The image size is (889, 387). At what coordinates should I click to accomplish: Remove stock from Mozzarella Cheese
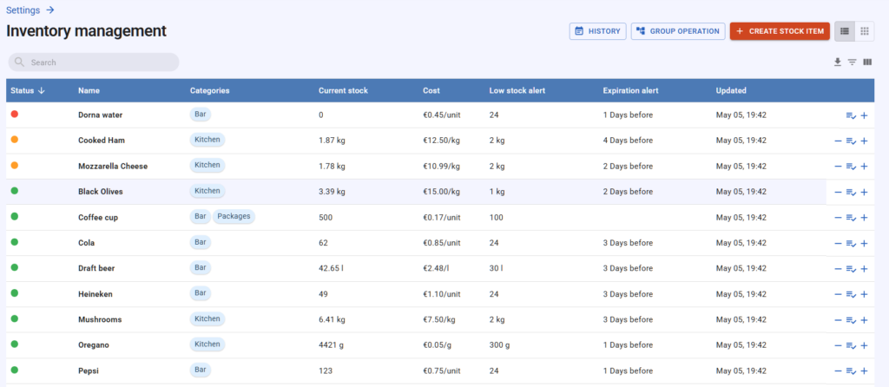(838, 167)
